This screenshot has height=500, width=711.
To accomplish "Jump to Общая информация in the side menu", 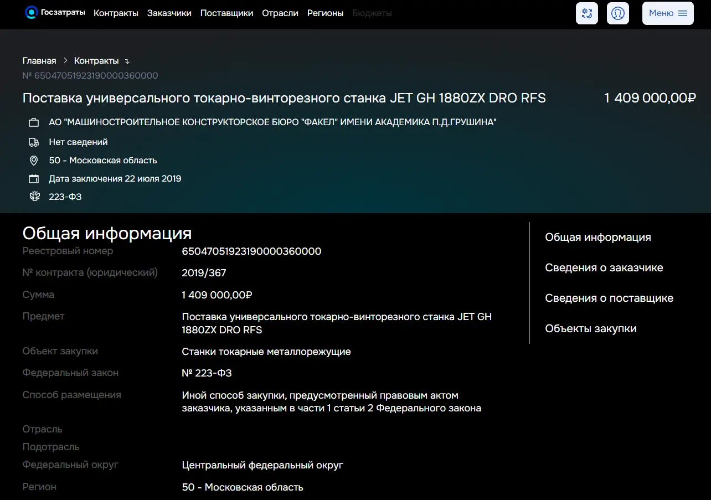I will click(598, 238).
